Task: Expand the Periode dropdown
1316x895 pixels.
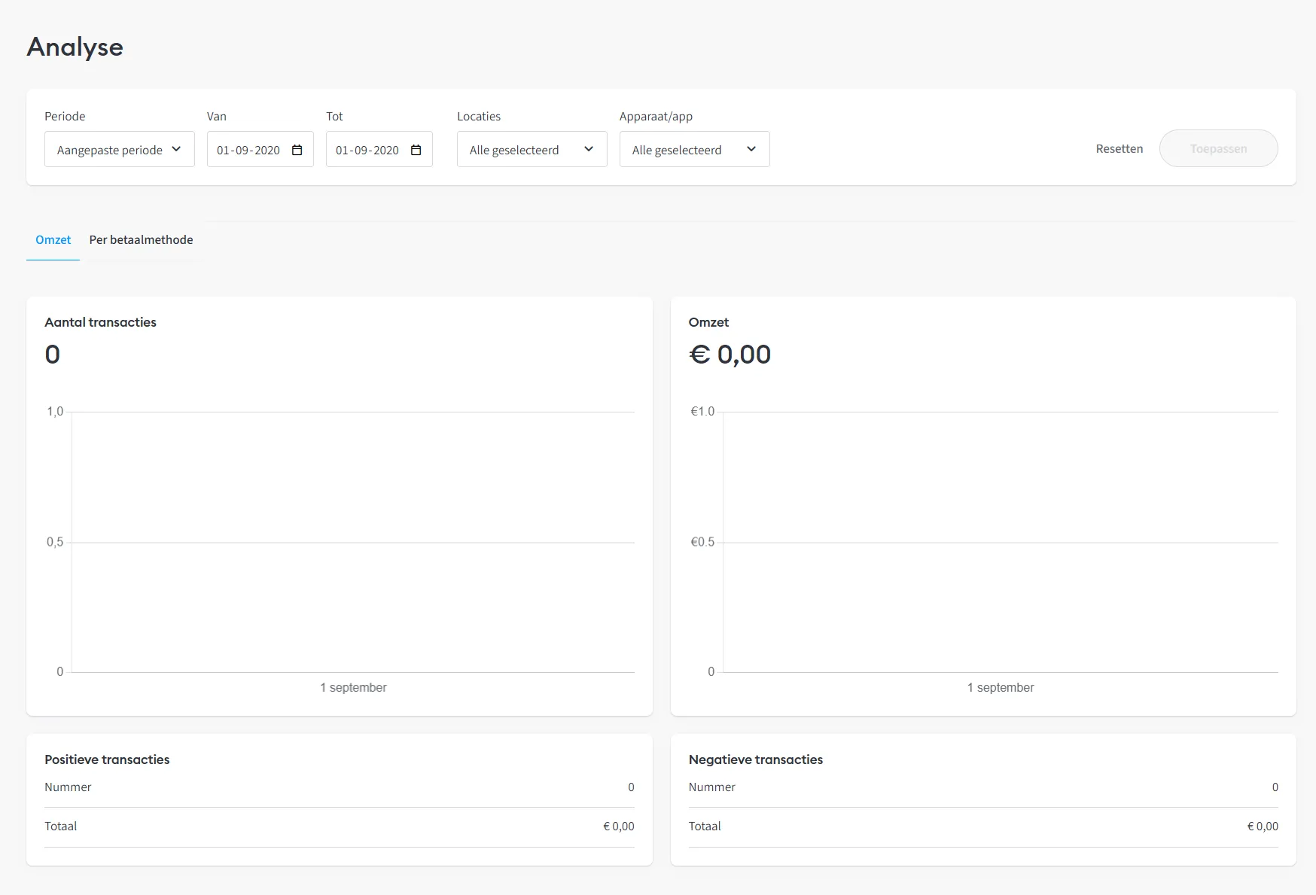Action: [119, 149]
